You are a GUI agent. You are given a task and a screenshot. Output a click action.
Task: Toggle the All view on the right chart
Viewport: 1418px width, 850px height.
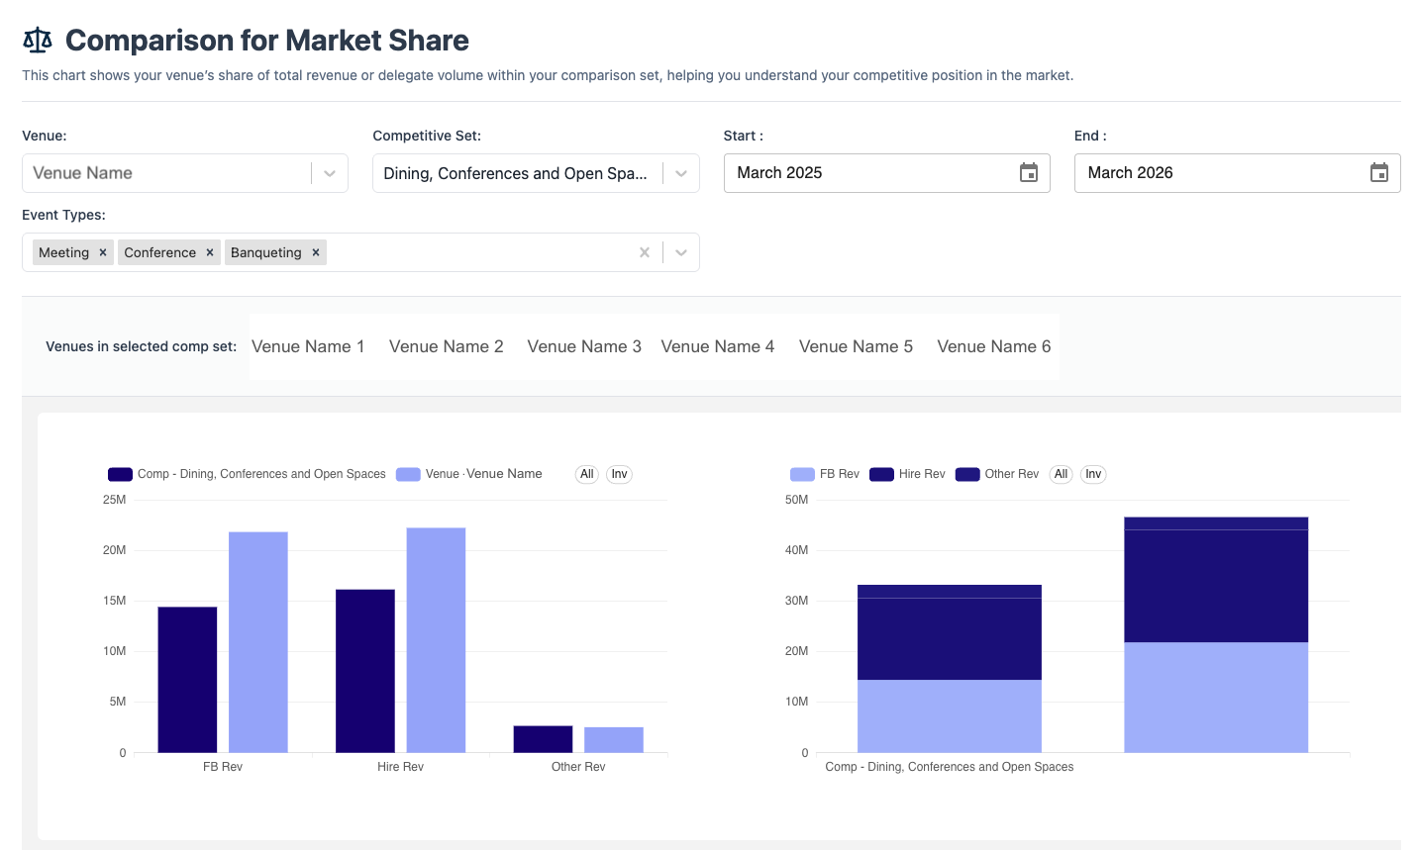(x=1061, y=474)
